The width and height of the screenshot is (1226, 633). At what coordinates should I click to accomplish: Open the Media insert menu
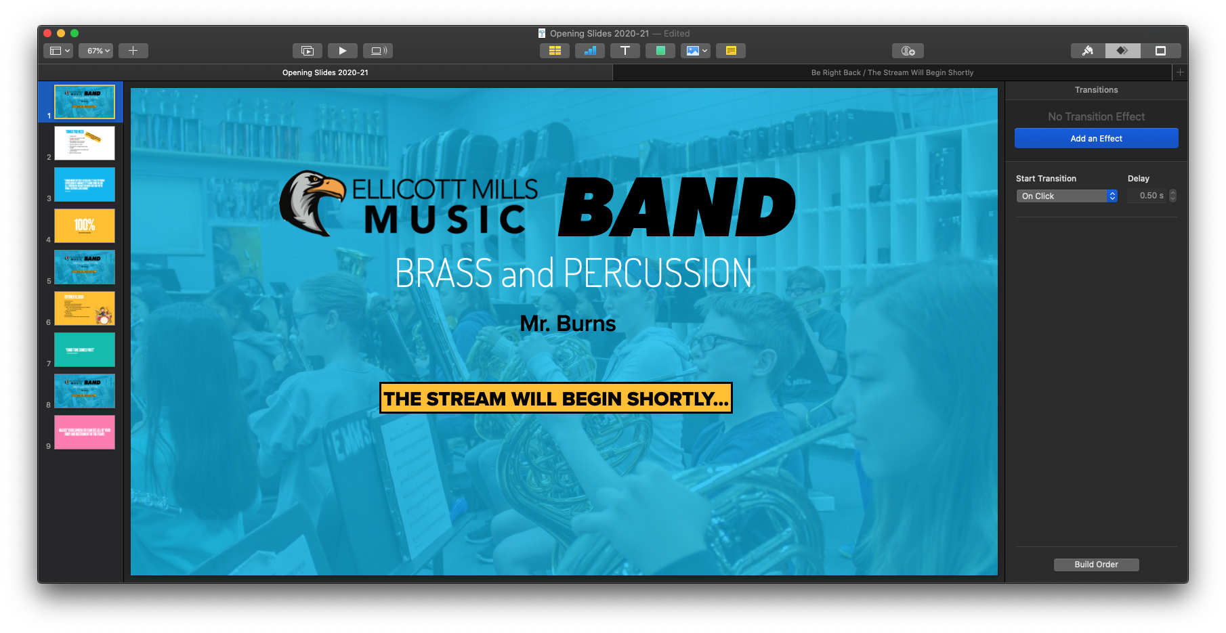pos(696,51)
